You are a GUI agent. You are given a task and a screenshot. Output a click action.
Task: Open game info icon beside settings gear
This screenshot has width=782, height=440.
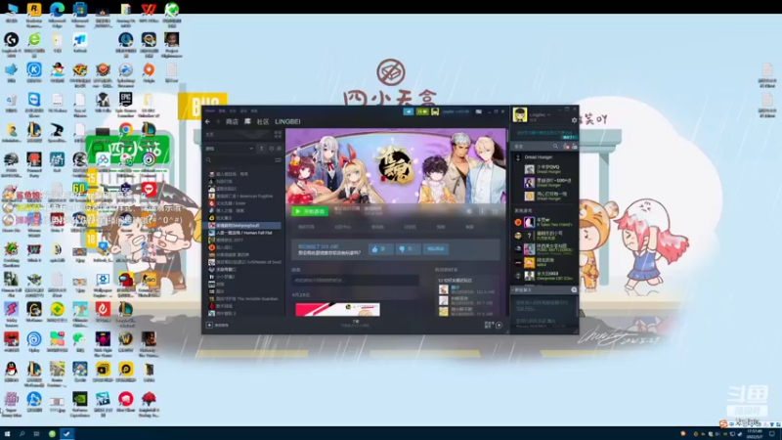click(482, 211)
